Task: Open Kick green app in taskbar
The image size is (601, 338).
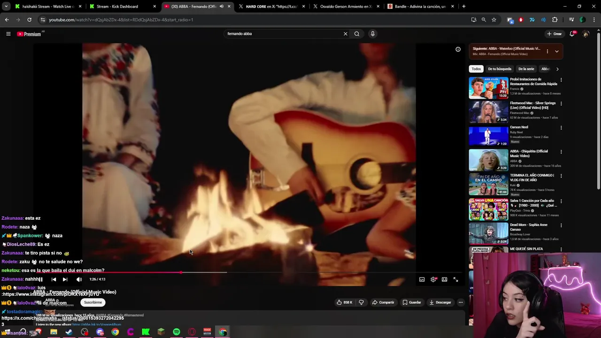Action: click(x=146, y=332)
